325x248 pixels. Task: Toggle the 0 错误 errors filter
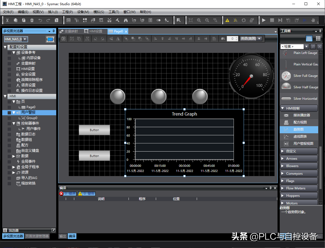[68, 193]
